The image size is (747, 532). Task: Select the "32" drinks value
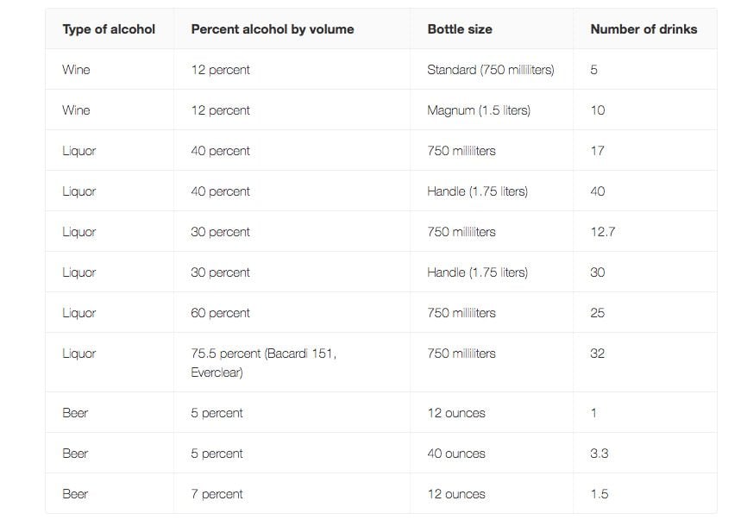[x=597, y=354]
